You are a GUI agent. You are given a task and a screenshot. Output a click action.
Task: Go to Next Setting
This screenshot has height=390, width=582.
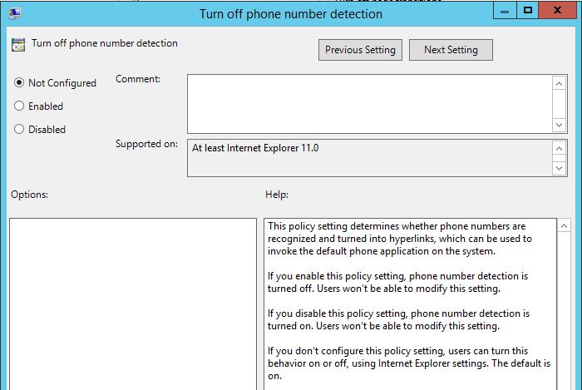click(x=451, y=50)
